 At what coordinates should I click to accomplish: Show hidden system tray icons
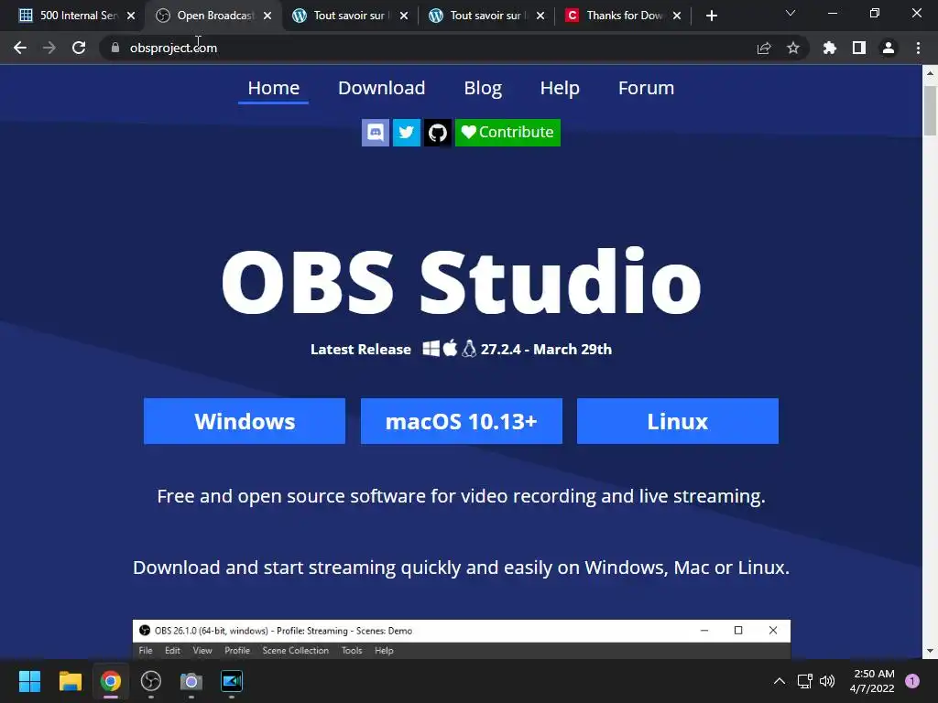coord(779,681)
